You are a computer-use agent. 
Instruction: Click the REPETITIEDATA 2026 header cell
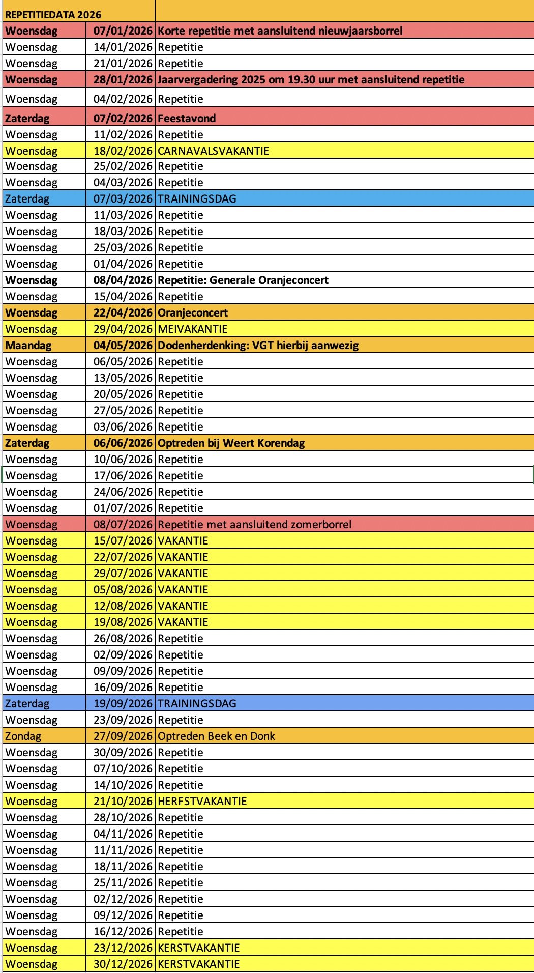click(x=53, y=15)
